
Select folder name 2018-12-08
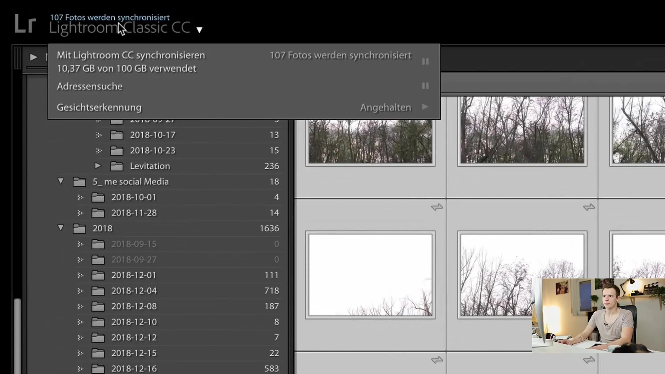[134, 306]
